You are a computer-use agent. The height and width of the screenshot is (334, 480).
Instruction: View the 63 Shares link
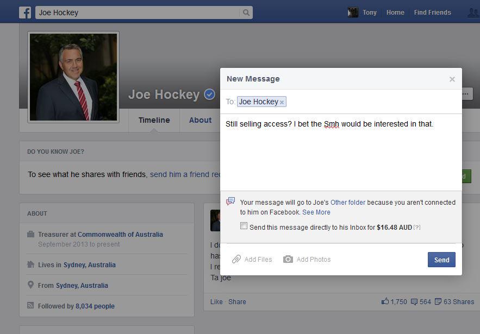click(459, 301)
